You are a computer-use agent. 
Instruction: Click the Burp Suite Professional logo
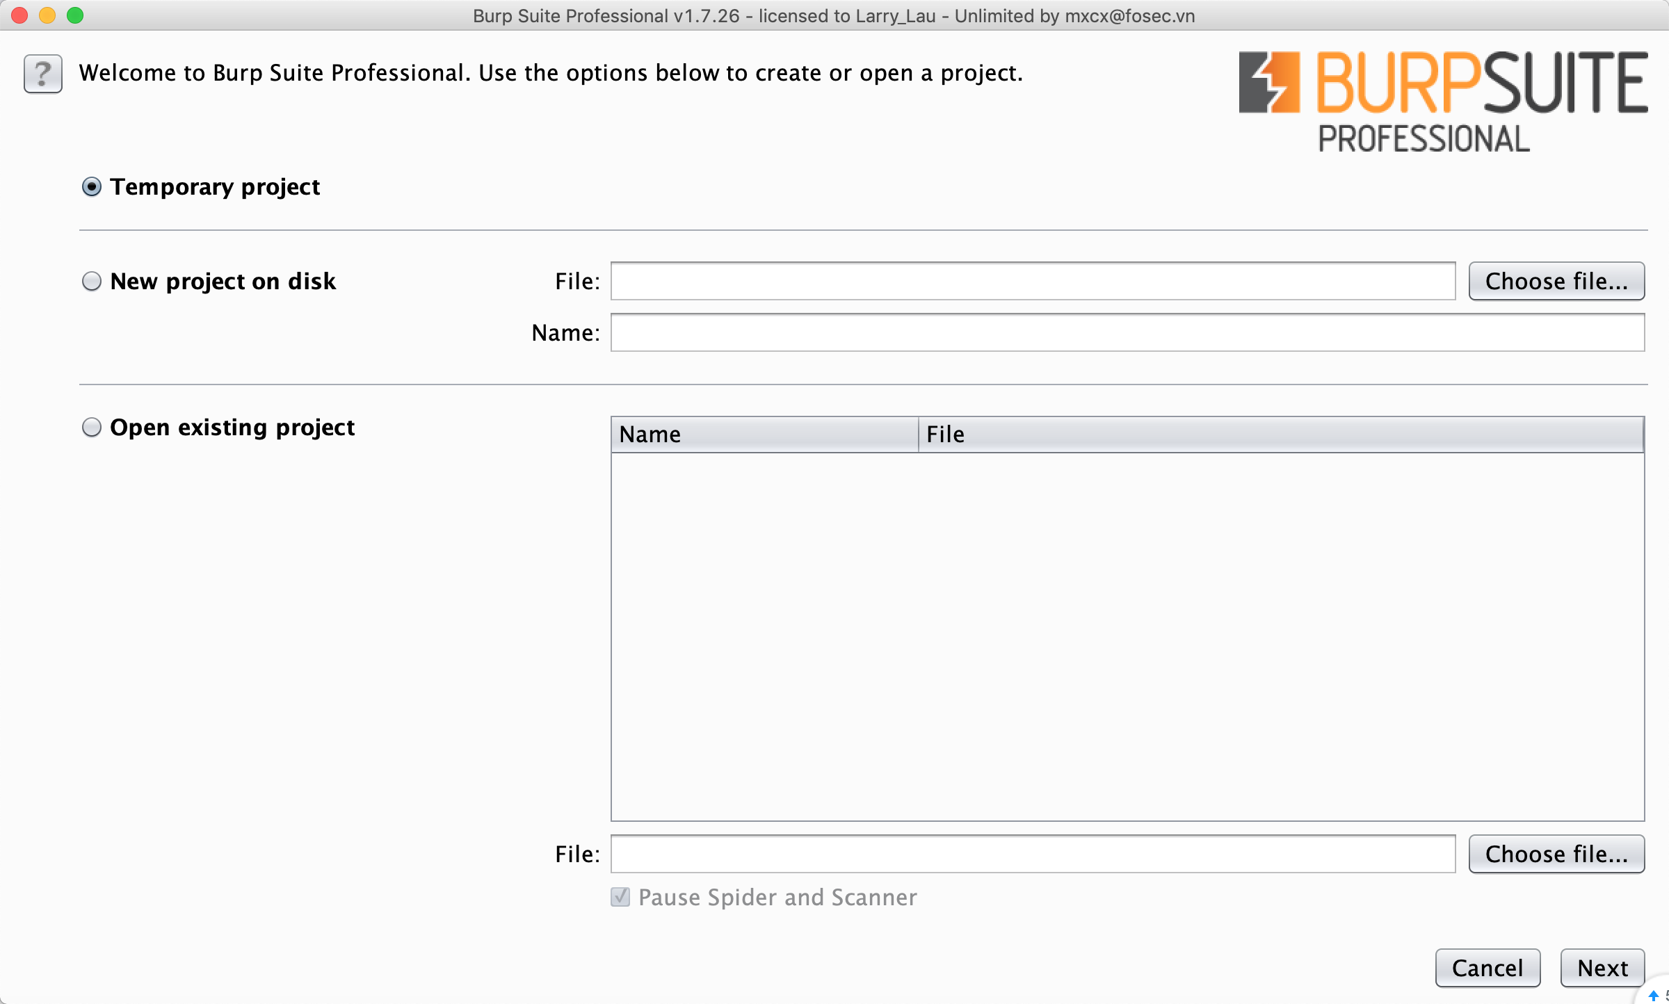coord(1442,101)
